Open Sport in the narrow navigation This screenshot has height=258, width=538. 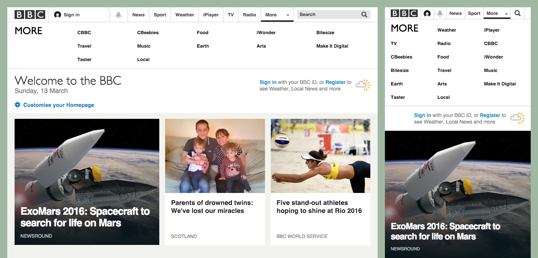pos(474,13)
